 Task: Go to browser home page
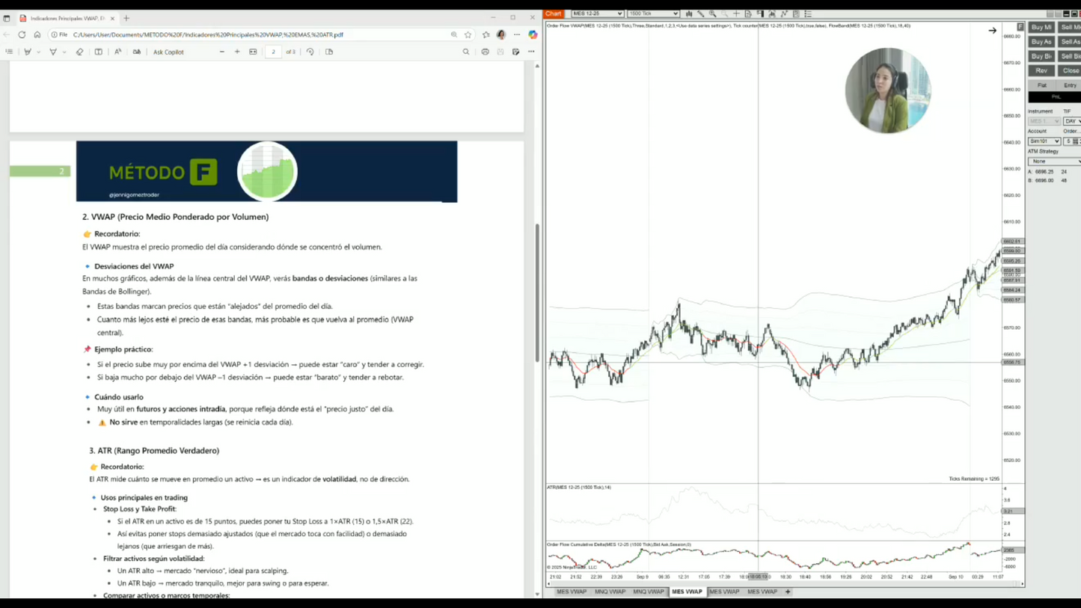[x=37, y=34]
